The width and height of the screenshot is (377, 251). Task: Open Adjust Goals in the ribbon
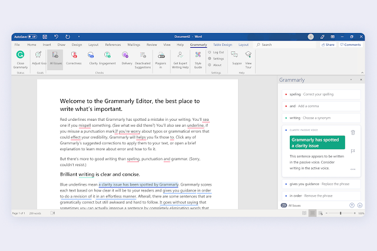coord(39,58)
